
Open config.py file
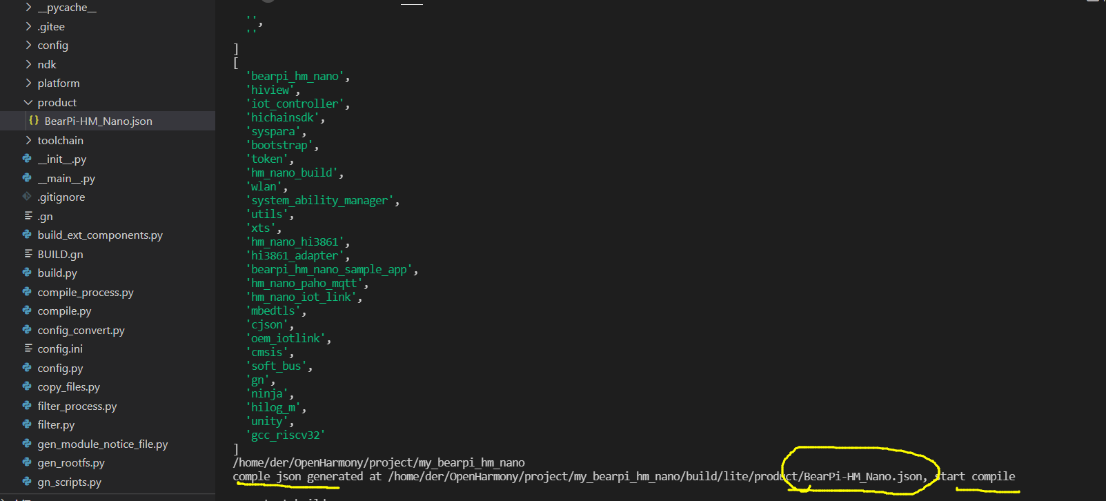(60, 369)
